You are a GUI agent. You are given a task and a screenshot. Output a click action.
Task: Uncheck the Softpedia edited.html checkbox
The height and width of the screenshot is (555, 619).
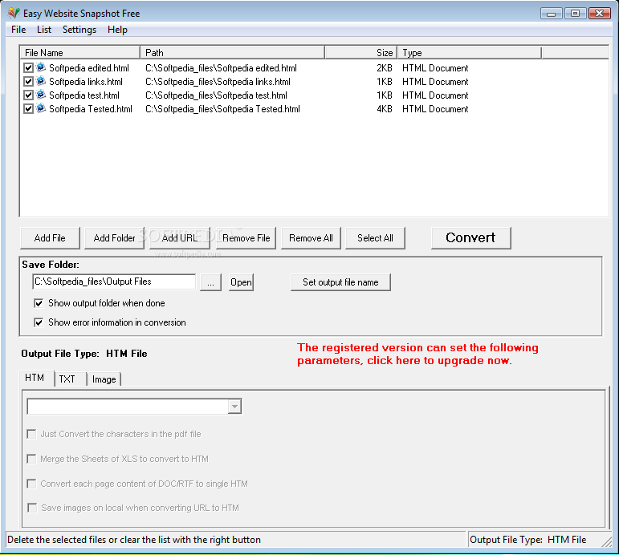pyautogui.click(x=28, y=68)
